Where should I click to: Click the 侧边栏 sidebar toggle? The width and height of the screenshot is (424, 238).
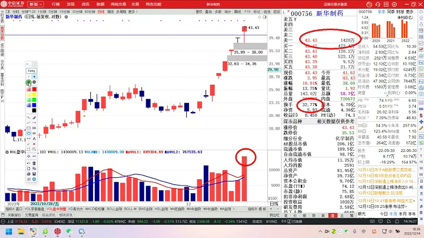tap(274, 215)
